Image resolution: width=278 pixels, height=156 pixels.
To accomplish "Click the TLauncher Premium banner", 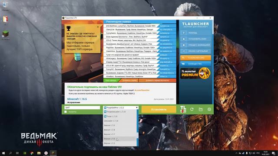I will click(195, 73).
